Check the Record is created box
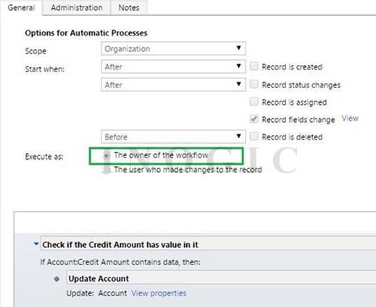The image size is (376, 307). [254, 66]
